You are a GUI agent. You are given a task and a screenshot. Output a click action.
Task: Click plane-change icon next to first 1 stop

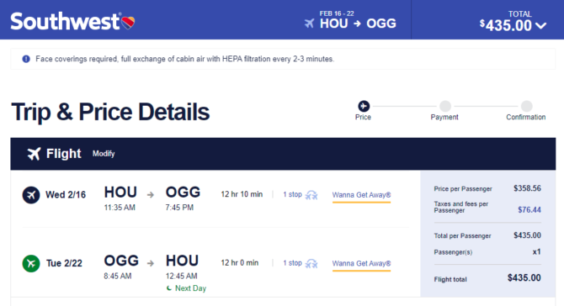click(x=311, y=195)
